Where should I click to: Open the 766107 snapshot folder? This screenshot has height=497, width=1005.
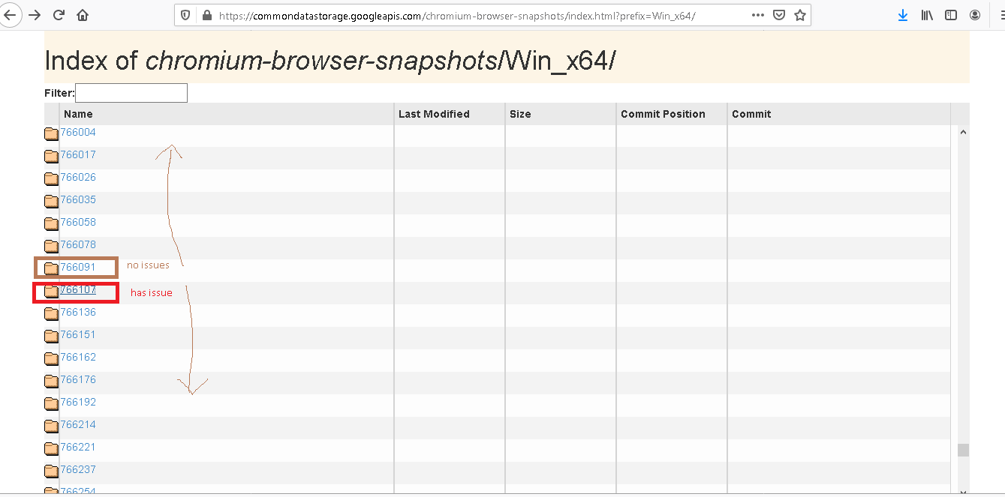pyautogui.click(x=78, y=292)
